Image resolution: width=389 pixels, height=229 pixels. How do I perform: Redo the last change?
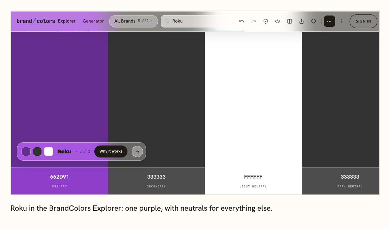click(x=253, y=21)
